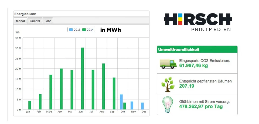Click the Entspricht gepflanzten Bäumen label

tap(206, 81)
